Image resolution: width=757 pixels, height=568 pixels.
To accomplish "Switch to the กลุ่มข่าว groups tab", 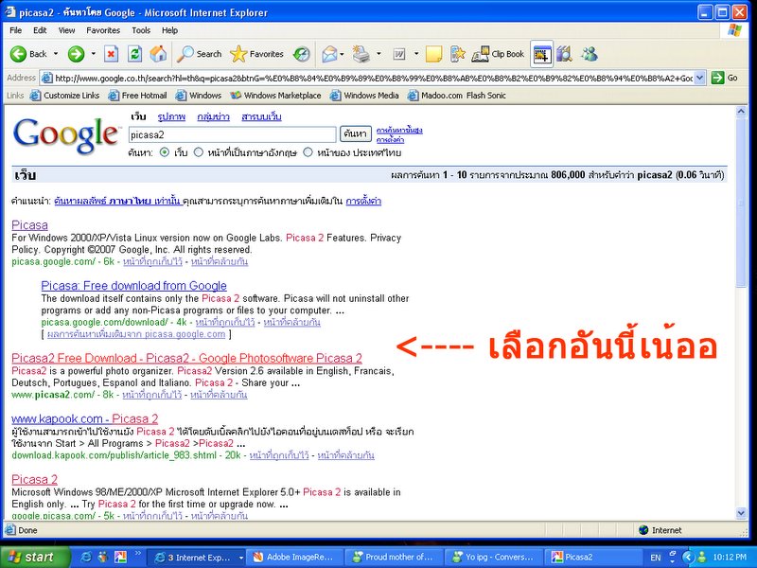I will click(214, 116).
